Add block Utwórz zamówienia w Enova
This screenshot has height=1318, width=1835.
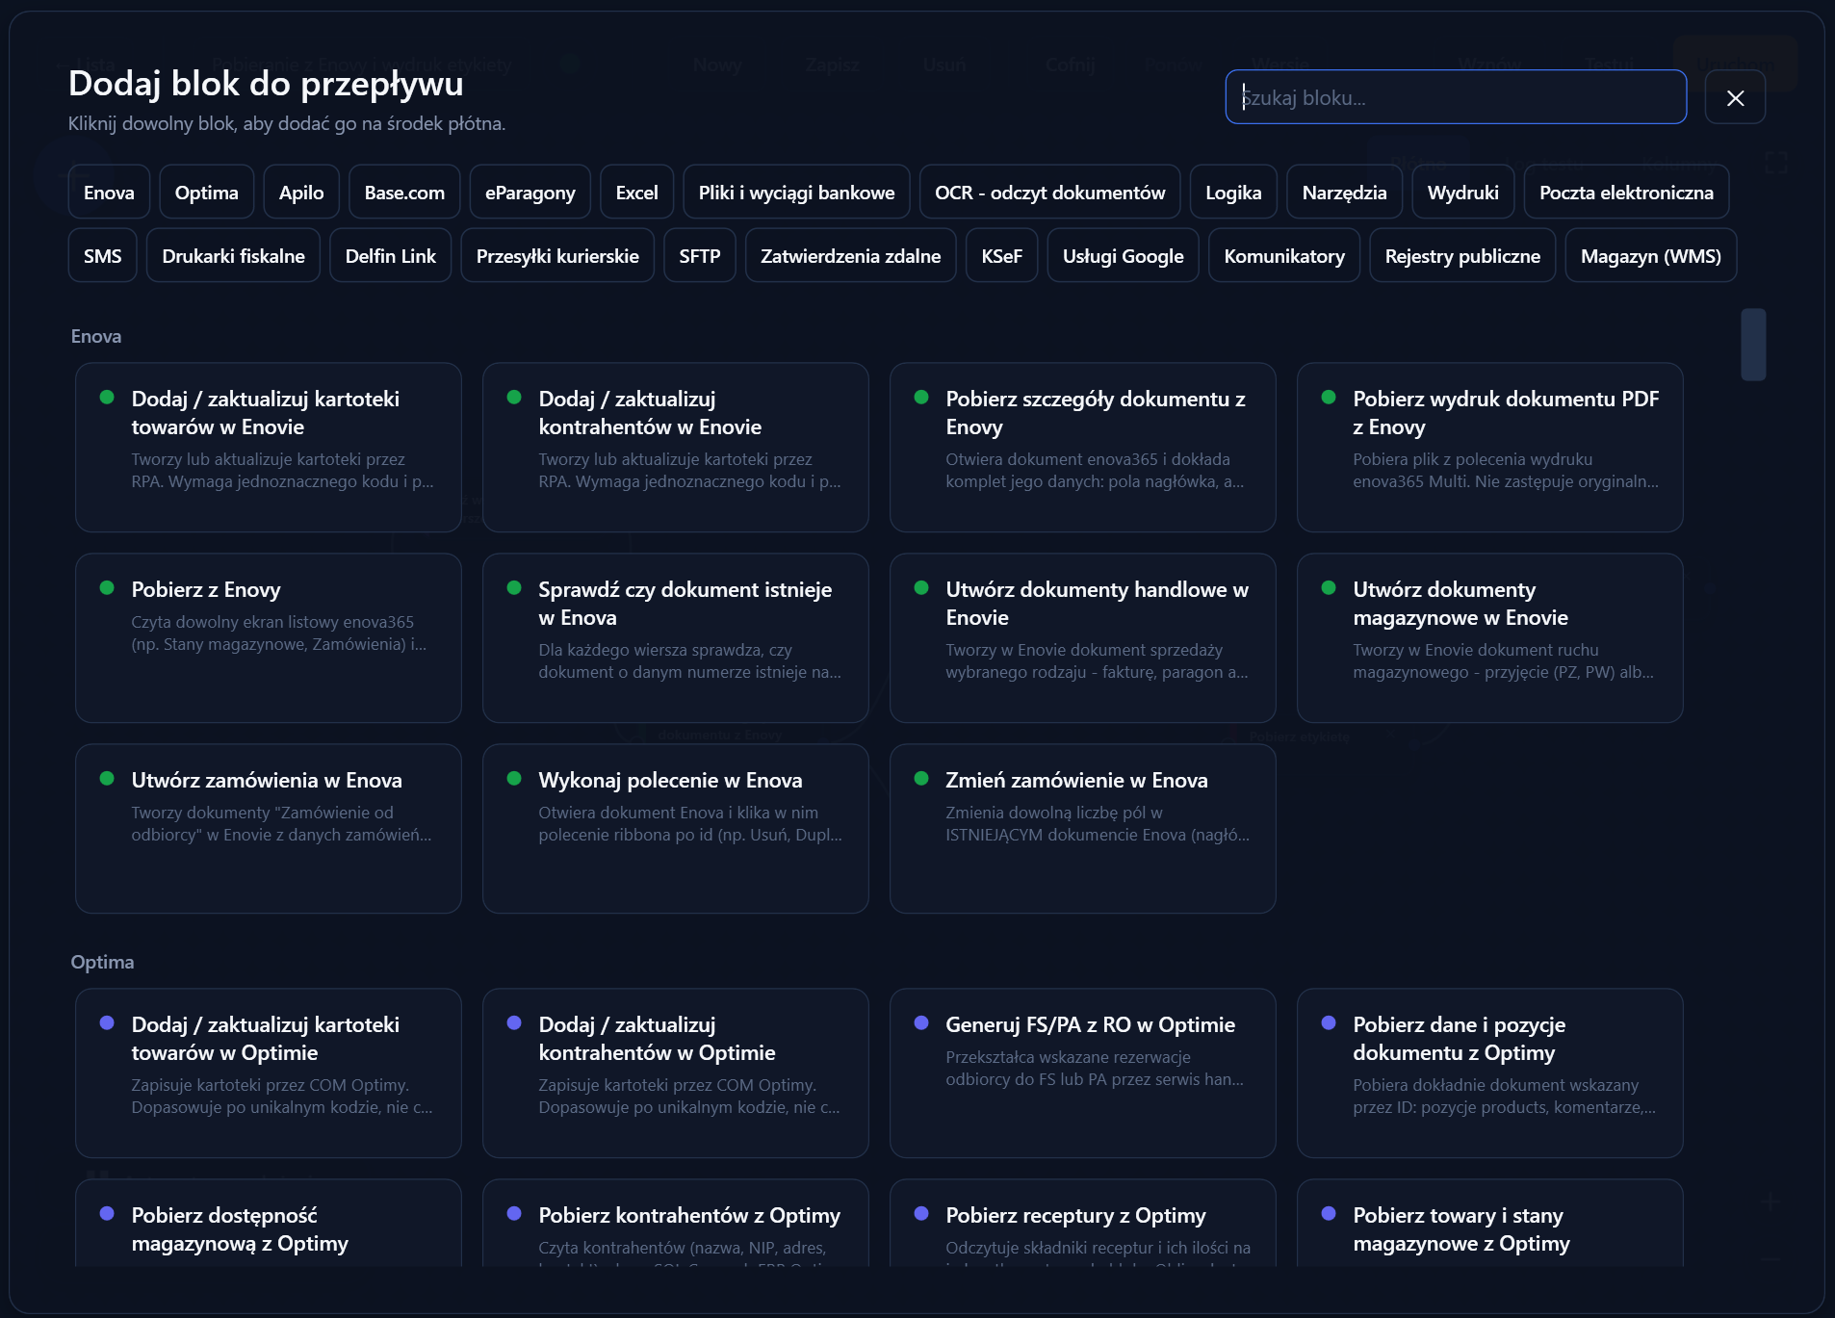(268, 829)
